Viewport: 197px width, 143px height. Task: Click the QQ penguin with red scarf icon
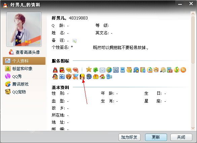pyautogui.click(x=55, y=70)
